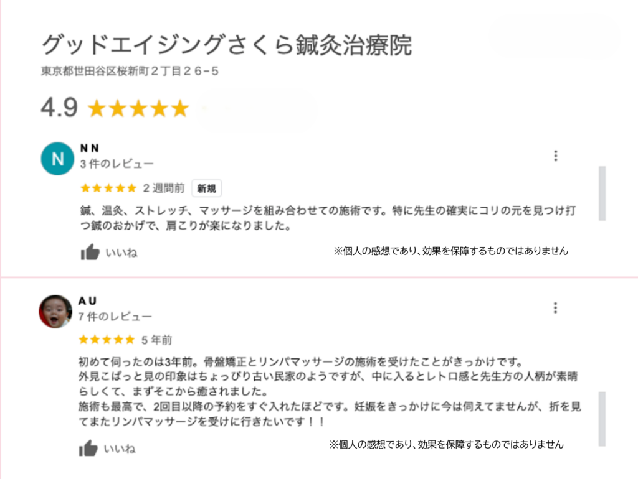
Task: Click the large rating stars beside 4.9
Action: pos(138,108)
